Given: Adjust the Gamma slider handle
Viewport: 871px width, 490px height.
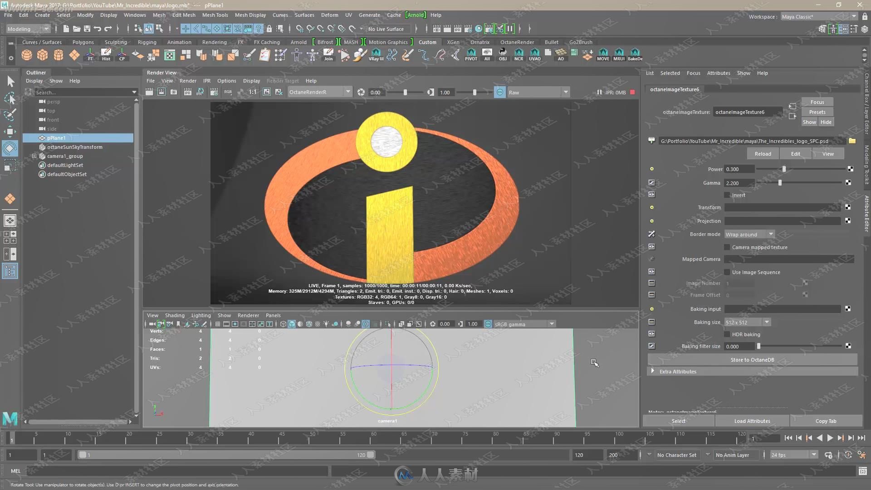Looking at the screenshot, I should pos(780,183).
